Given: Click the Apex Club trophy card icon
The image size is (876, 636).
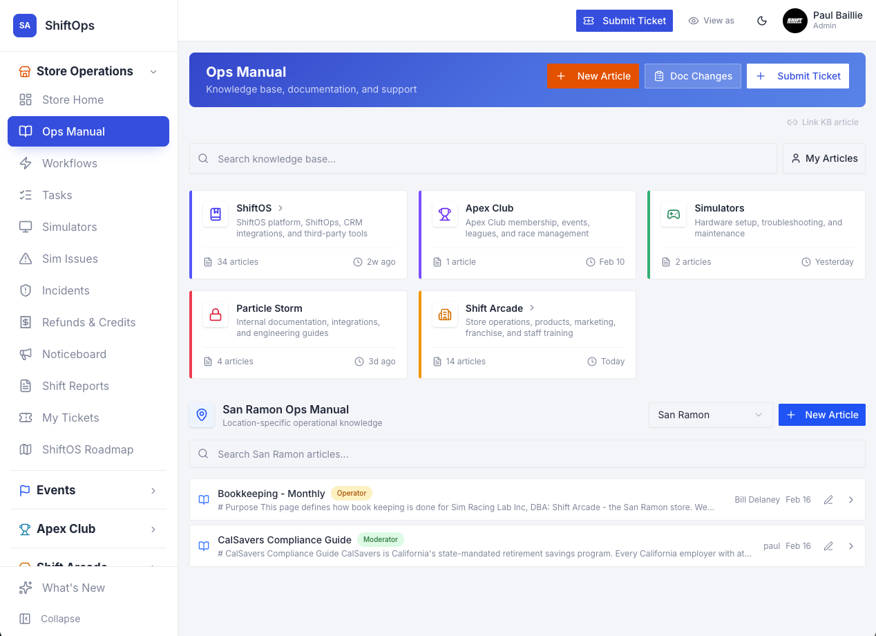Looking at the screenshot, I should coord(445,214).
